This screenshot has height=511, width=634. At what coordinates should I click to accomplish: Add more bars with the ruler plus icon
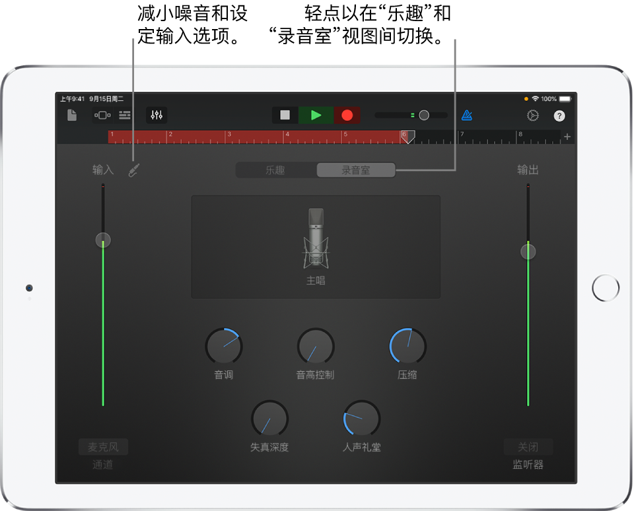[x=567, y=136]
